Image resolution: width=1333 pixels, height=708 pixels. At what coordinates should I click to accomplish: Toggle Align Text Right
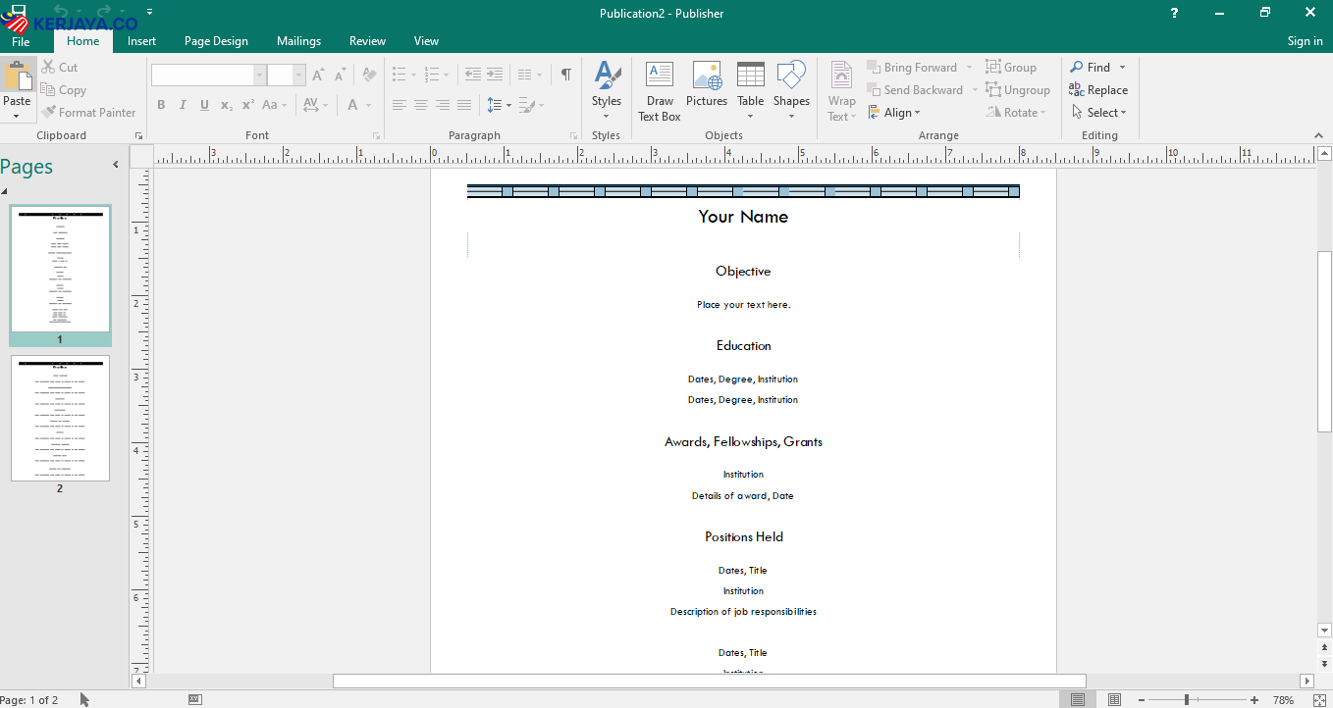click(442, 105)
